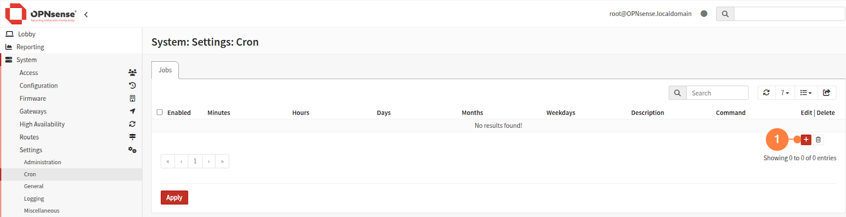Collapse the sidebar using the chevron icon
The height and width of the screenshot is (217, 846).
86,14
